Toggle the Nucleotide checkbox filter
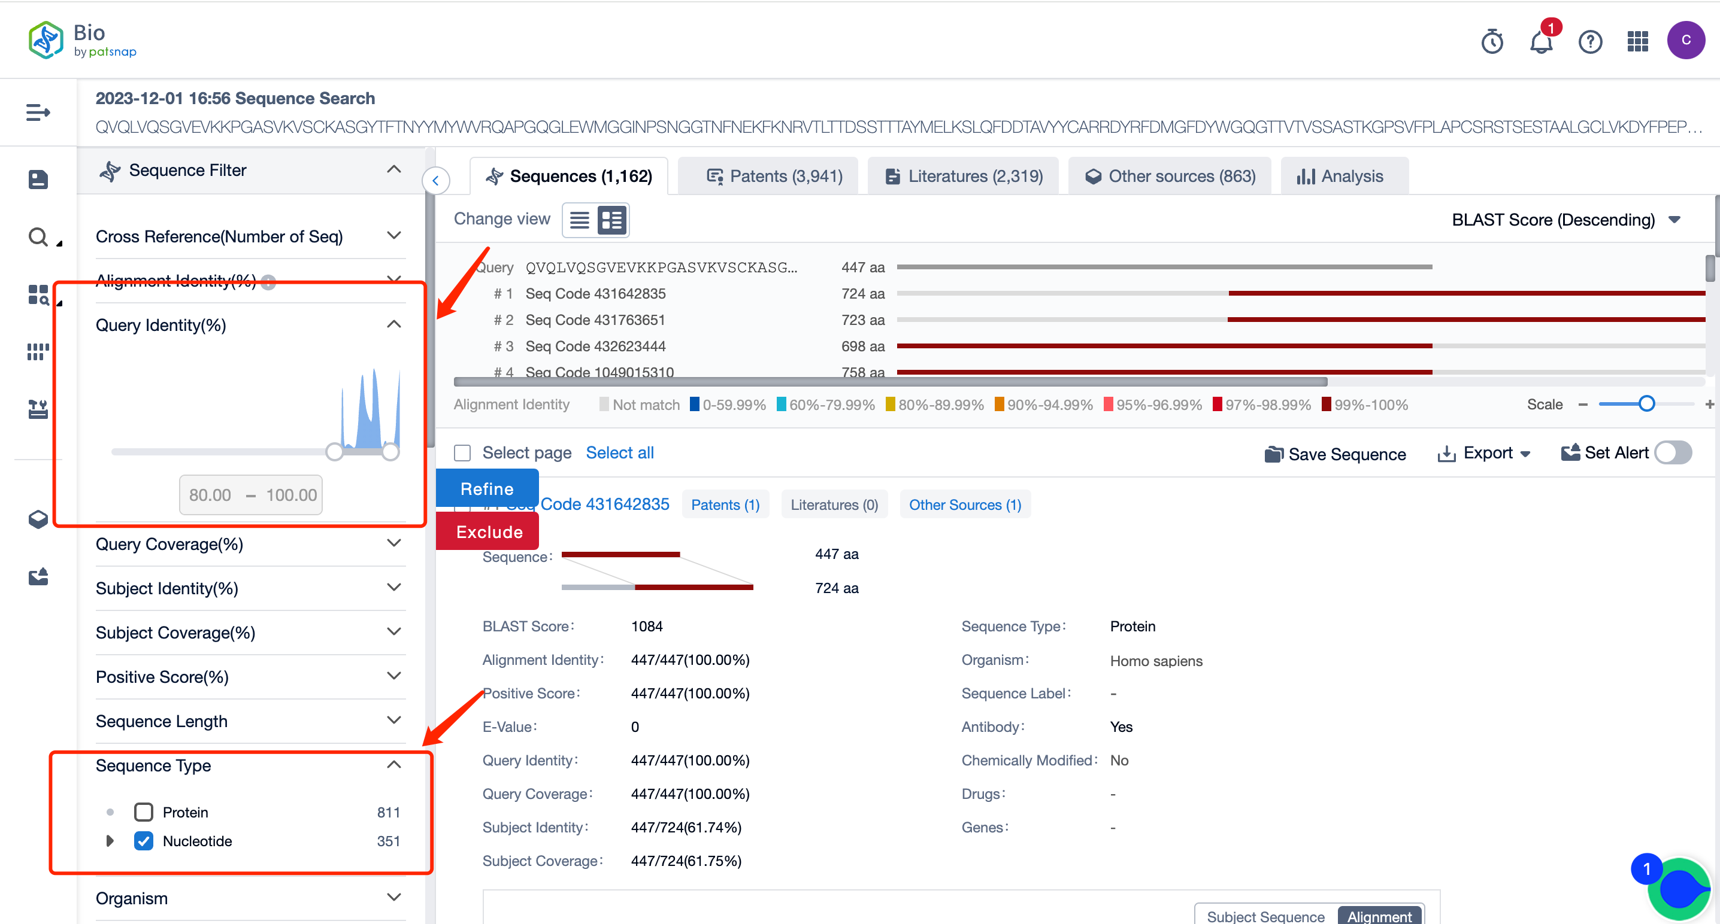The height and width of the screenshot is (924, 1720). (144, 841)
